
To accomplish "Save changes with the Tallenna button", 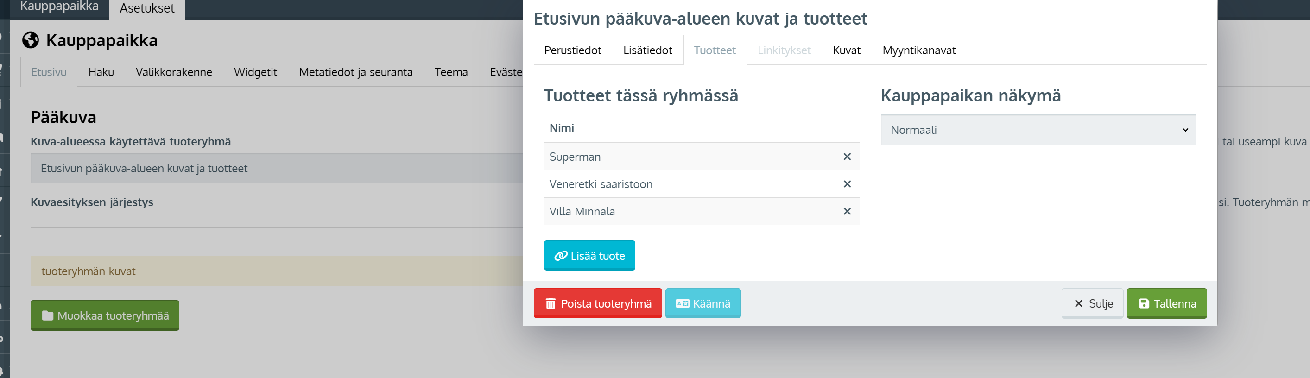I will (1166, 303).
